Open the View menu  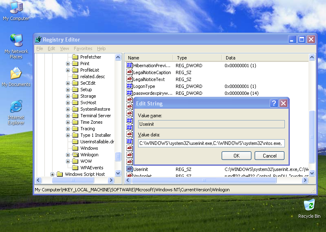(64, 48)
